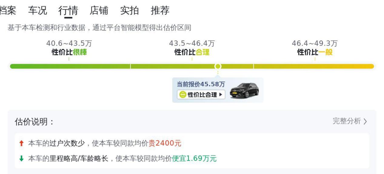Click the black SUV car thumbnail
This screenshot has width=384, height=174.
[244, 90]
